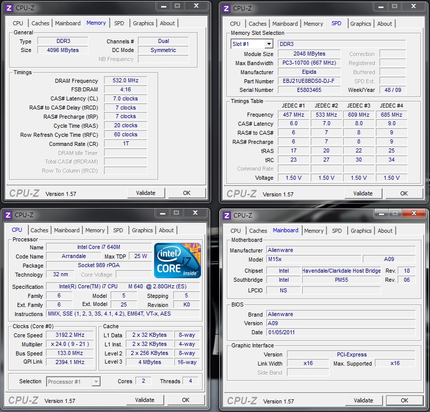
Task: Open About tab in the Memory window
Action: (167, 23)
